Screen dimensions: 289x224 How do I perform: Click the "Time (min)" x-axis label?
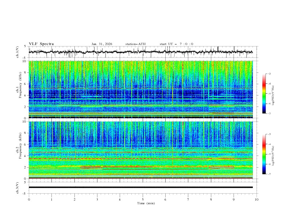click(146, 203)
